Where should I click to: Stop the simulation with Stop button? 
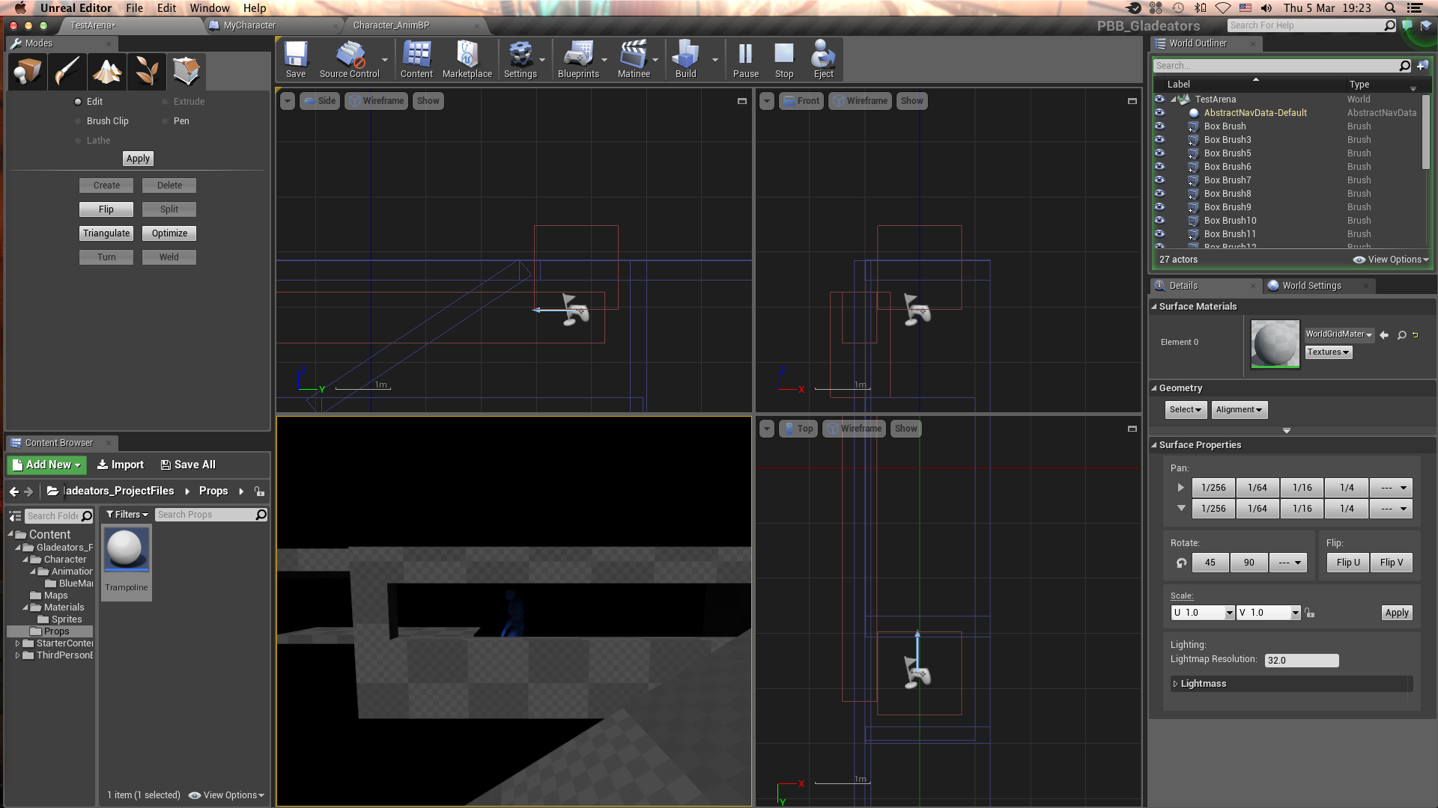coord(784,59)
